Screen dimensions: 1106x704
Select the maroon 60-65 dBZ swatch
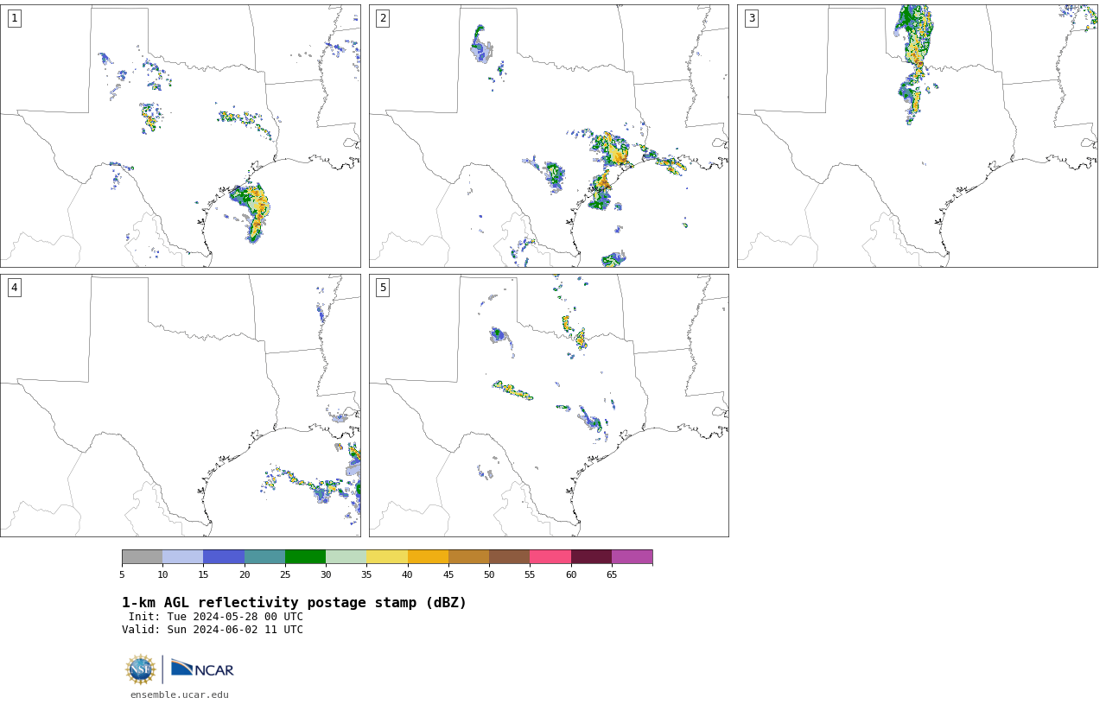(591, 556)
